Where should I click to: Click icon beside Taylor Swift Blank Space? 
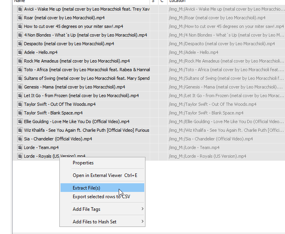pos(20,113)
